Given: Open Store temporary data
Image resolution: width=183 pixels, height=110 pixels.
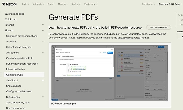Looking at the screenshot, I should click(x=18, y=103).
